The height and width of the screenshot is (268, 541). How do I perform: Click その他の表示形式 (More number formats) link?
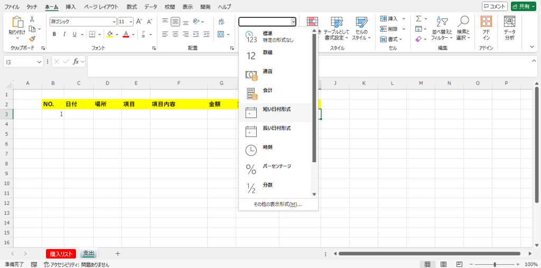coord(277,204)
